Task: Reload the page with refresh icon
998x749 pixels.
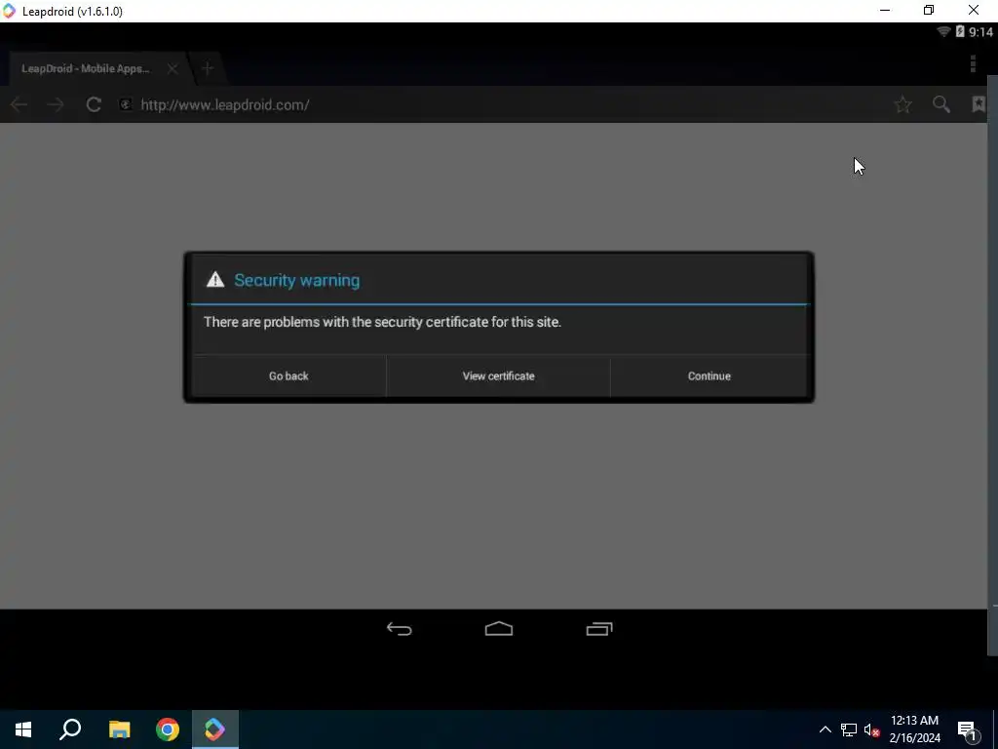Action: 94,104
